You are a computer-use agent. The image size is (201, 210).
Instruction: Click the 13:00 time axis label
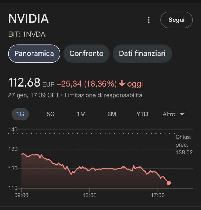click(90, 195)
